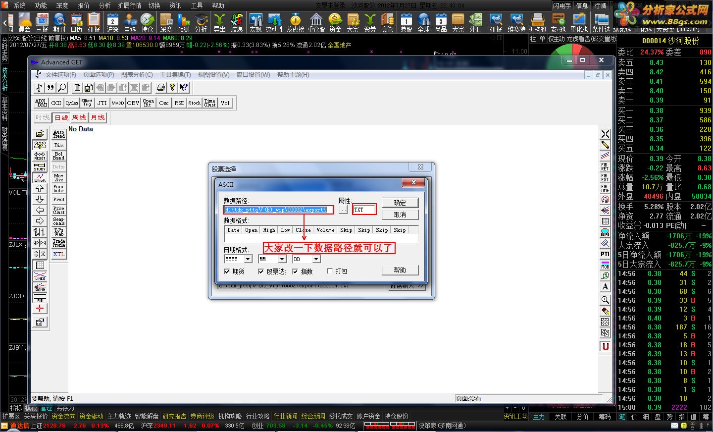Select the 主力 tab under quotes panel
The image size is (713, 432).
(x=539, y=417)
